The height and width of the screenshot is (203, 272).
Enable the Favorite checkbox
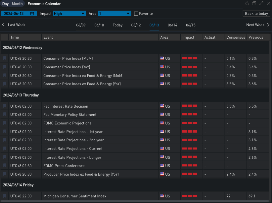coord(136,14)
